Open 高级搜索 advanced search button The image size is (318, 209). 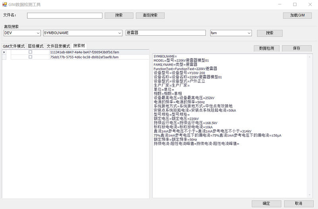coord(150,16)
